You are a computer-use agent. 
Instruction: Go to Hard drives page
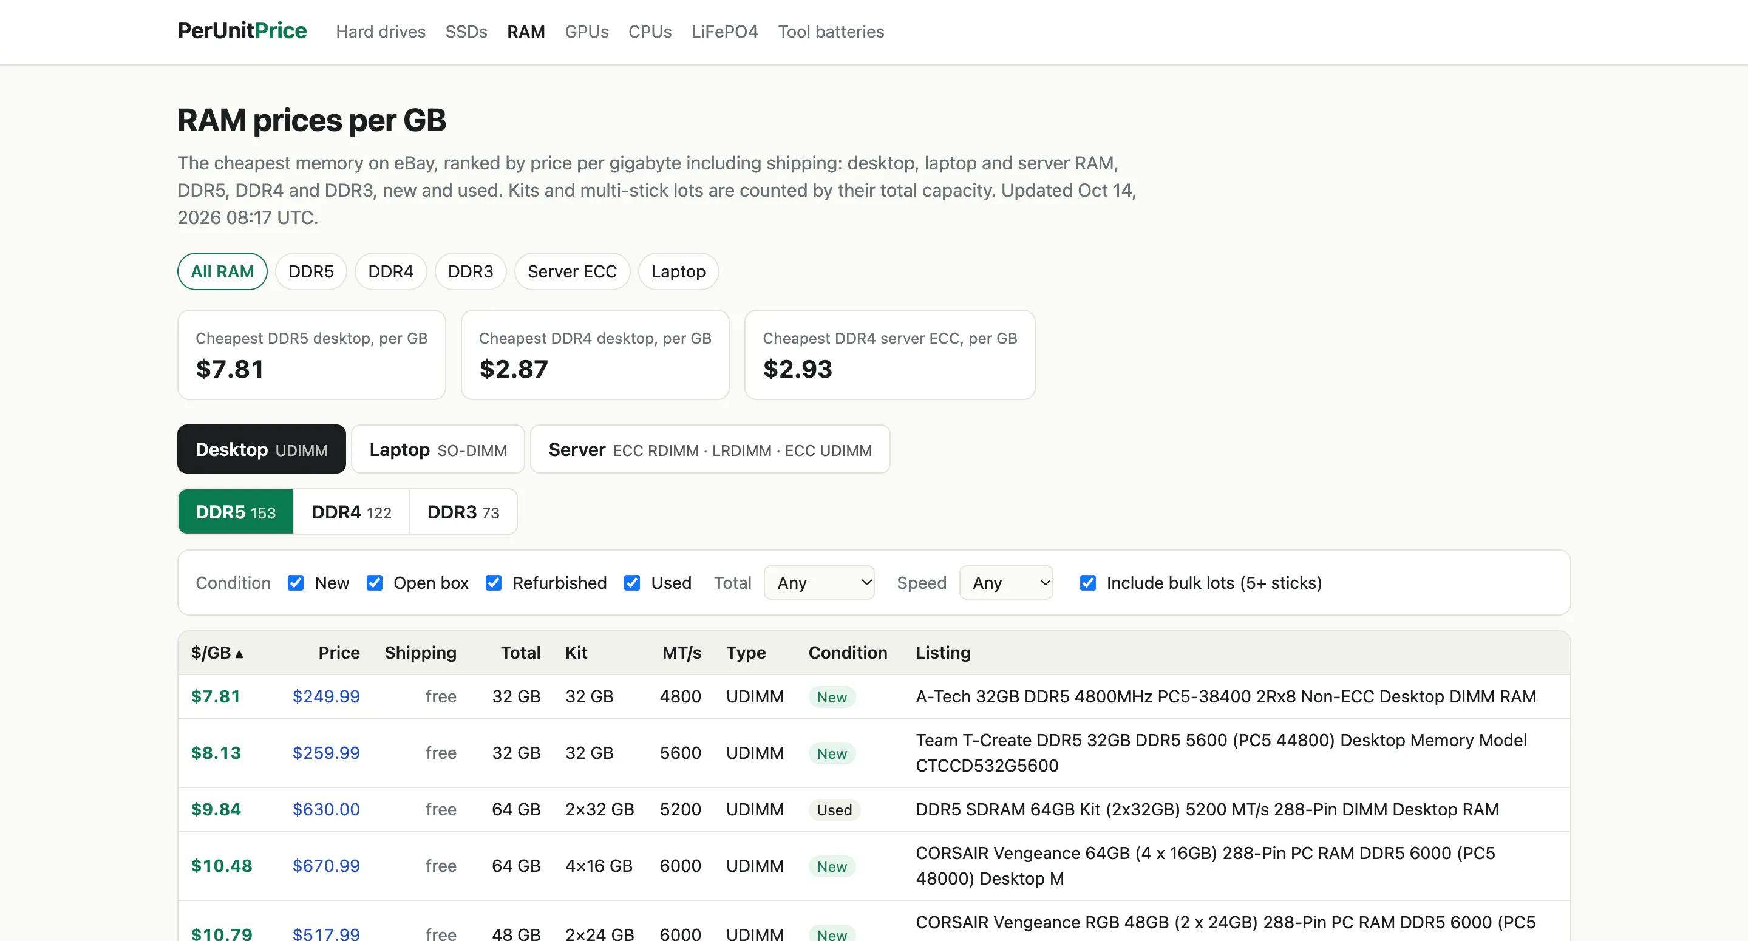[x=381, y=32]
